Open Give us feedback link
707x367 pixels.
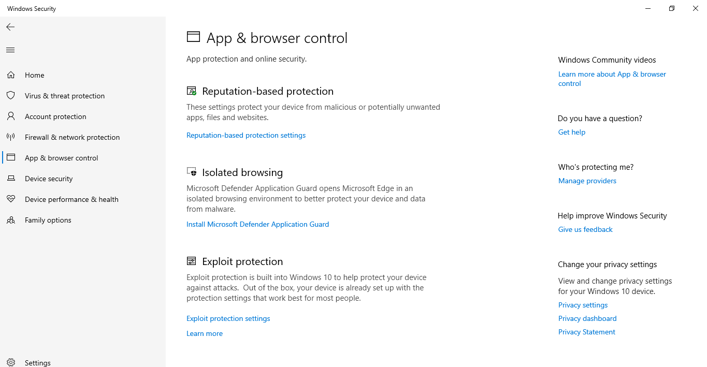(585, 229)
